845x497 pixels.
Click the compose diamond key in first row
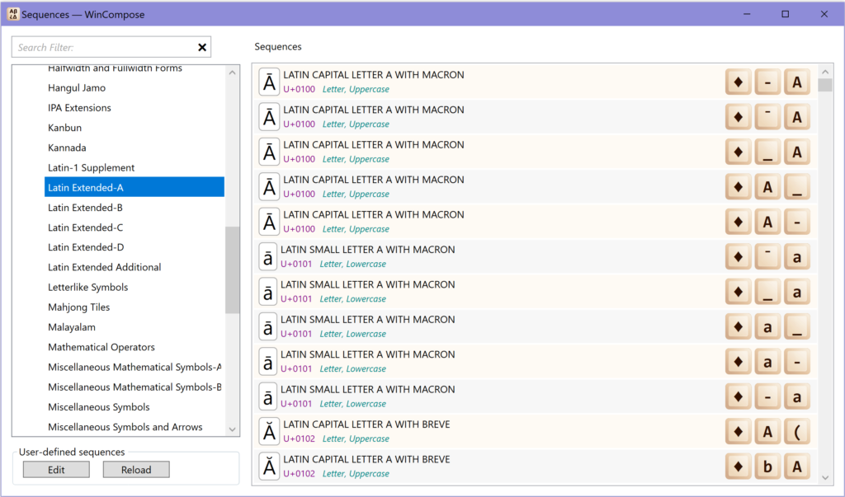738,82
